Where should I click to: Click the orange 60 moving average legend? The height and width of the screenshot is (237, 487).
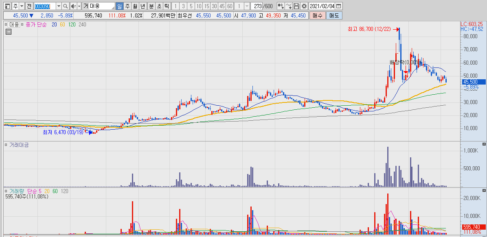[x=62, y=24]
